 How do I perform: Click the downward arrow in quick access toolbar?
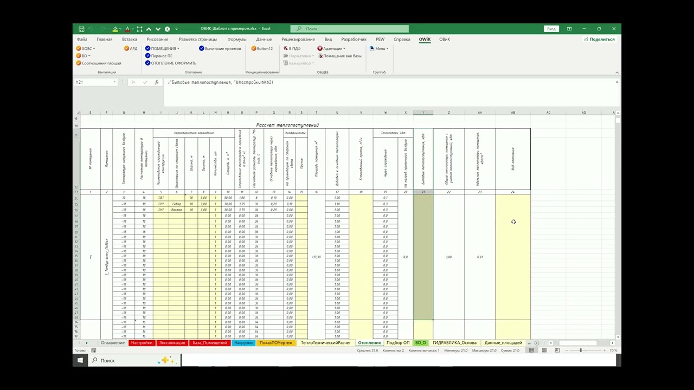click(x=158, y=29)
